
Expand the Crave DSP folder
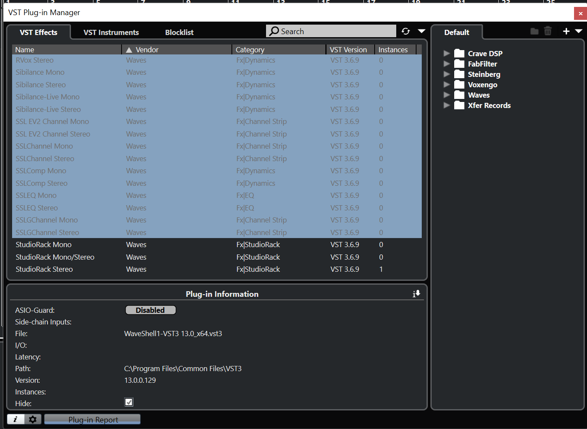coord(447,53)
